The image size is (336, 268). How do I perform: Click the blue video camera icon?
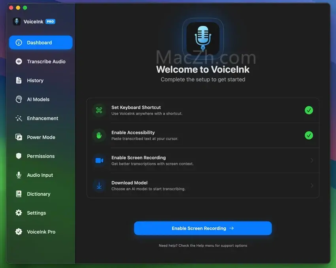99,160
